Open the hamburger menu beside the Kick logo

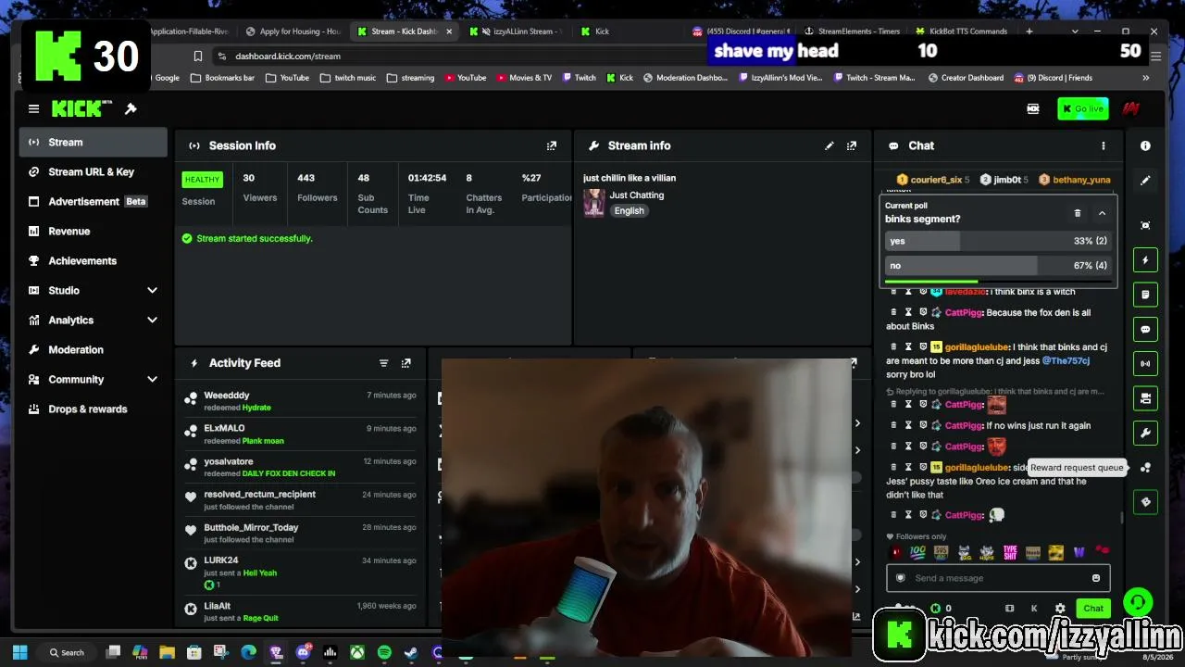pyautogui.click(x=33, y=109)
